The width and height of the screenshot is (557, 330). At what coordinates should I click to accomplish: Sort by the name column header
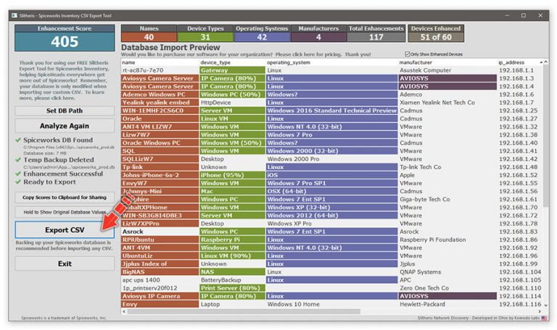pos(160,62)
